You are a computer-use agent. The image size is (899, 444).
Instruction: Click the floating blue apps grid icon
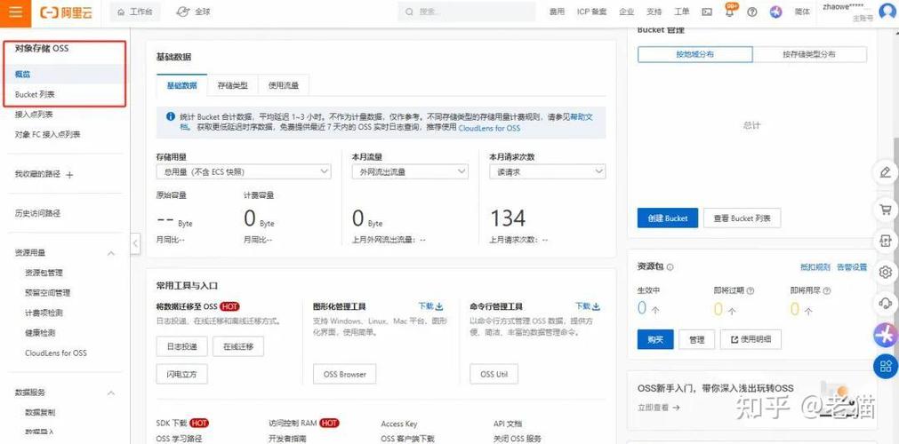click(x=886, y=366)
